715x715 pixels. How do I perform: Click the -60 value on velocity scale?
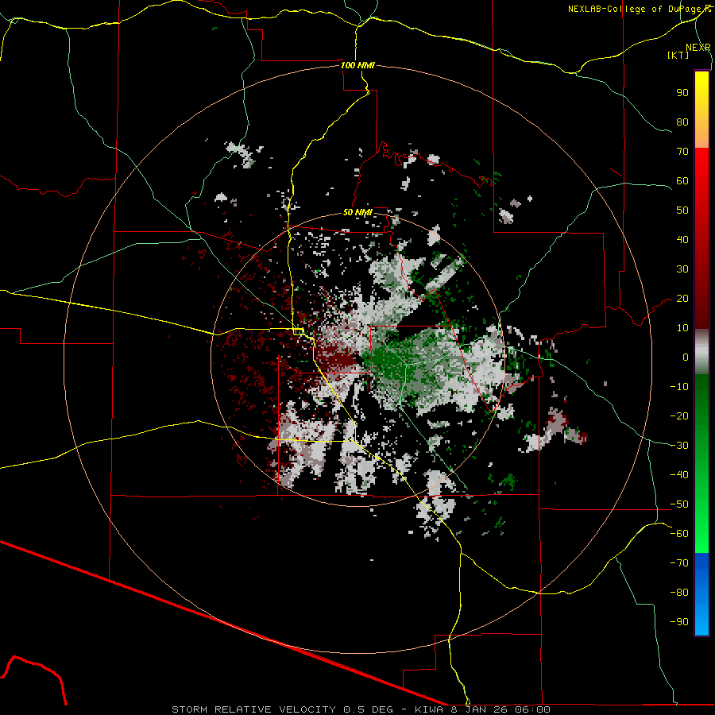tap(679, 534)
